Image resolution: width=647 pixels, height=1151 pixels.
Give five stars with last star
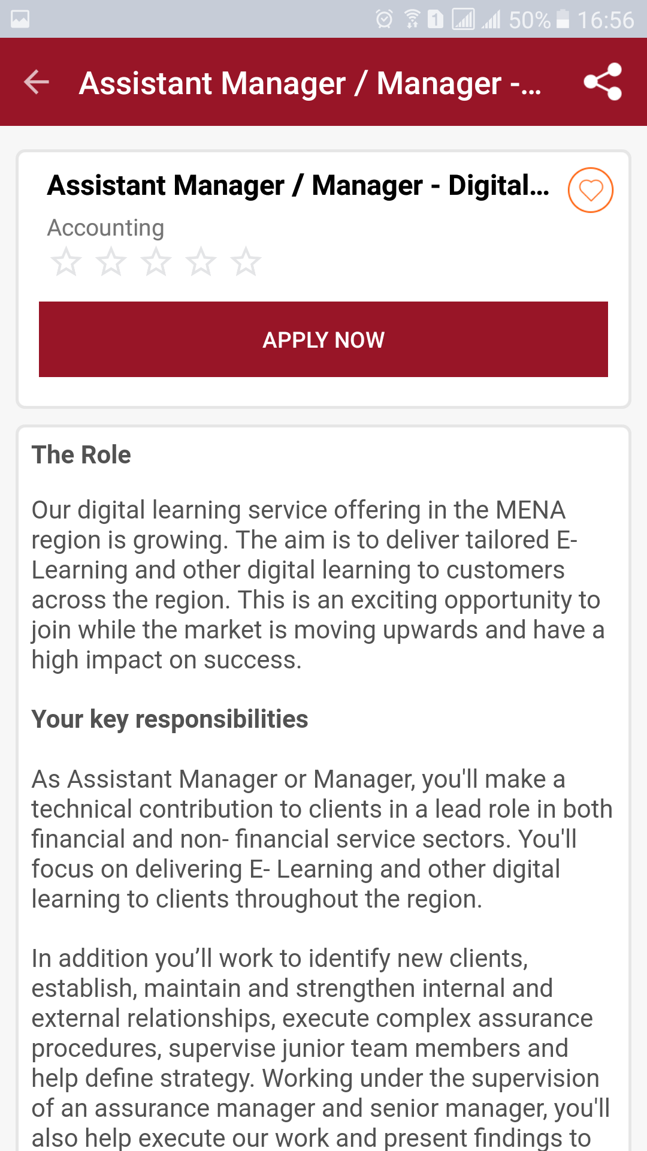pyautogui.click(x=246, y=262)
